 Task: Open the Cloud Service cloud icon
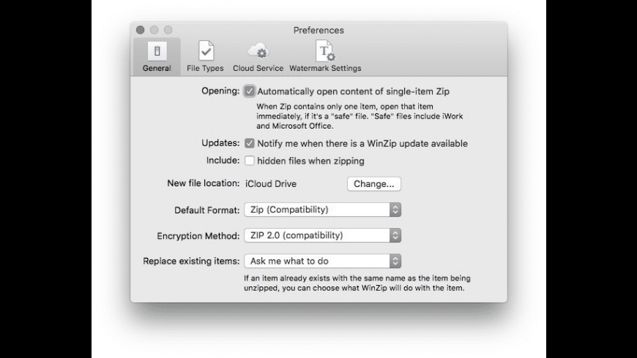258,51
